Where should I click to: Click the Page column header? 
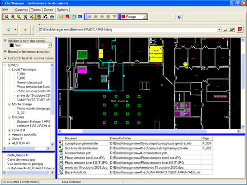[207, 138]
